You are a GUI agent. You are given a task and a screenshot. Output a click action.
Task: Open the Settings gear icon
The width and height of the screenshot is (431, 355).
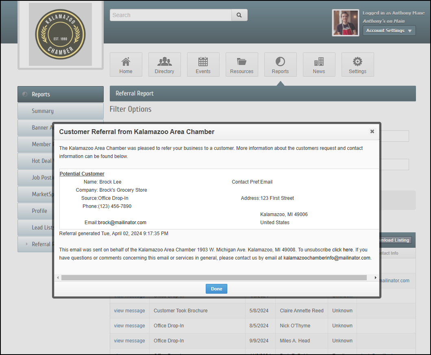357,62
